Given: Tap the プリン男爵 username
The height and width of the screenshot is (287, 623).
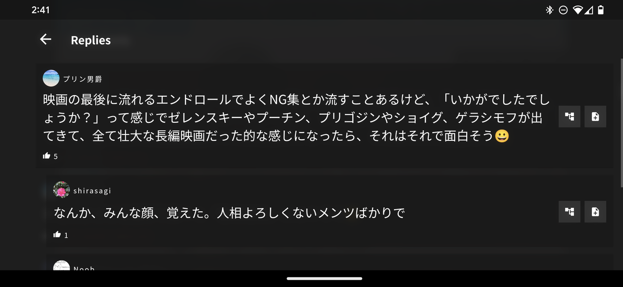Looking at the screenshot, I should tap(82, 79).
